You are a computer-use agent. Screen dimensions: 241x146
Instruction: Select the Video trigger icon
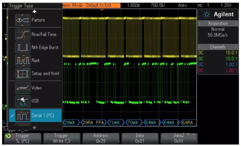[x=23, y=88]
